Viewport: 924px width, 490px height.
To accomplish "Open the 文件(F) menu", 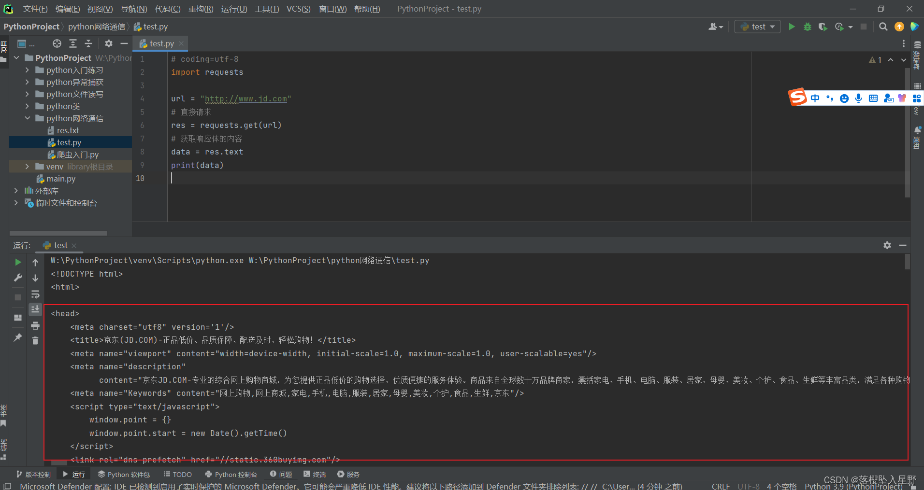I will (x=35, y=9).
